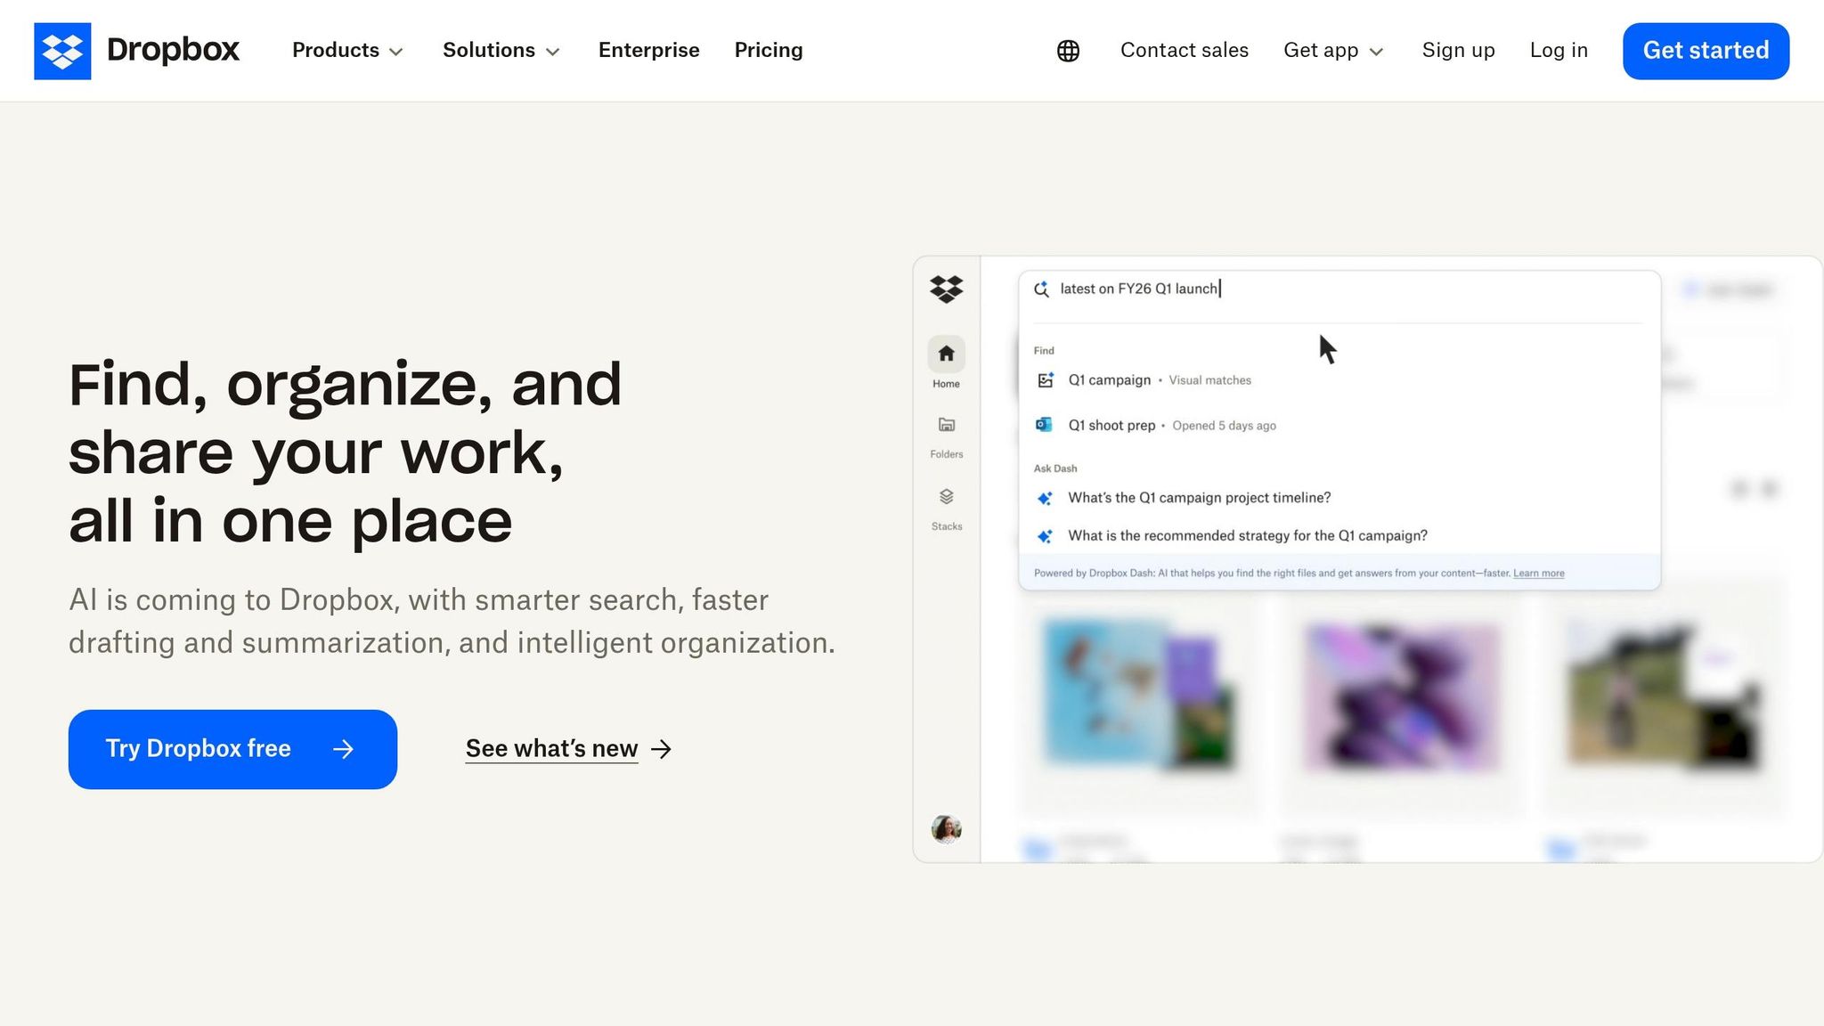
Task: Select the Home icon in demo sidebar
Action: click(946, 354)
